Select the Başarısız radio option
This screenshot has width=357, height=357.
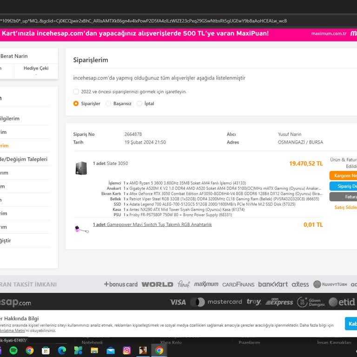(x=108, y=103)
